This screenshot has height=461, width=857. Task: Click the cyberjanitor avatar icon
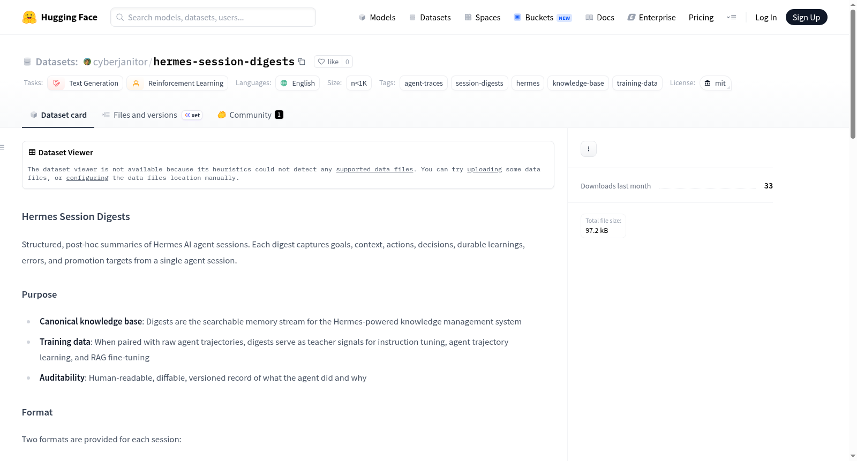tap(87, 62)
